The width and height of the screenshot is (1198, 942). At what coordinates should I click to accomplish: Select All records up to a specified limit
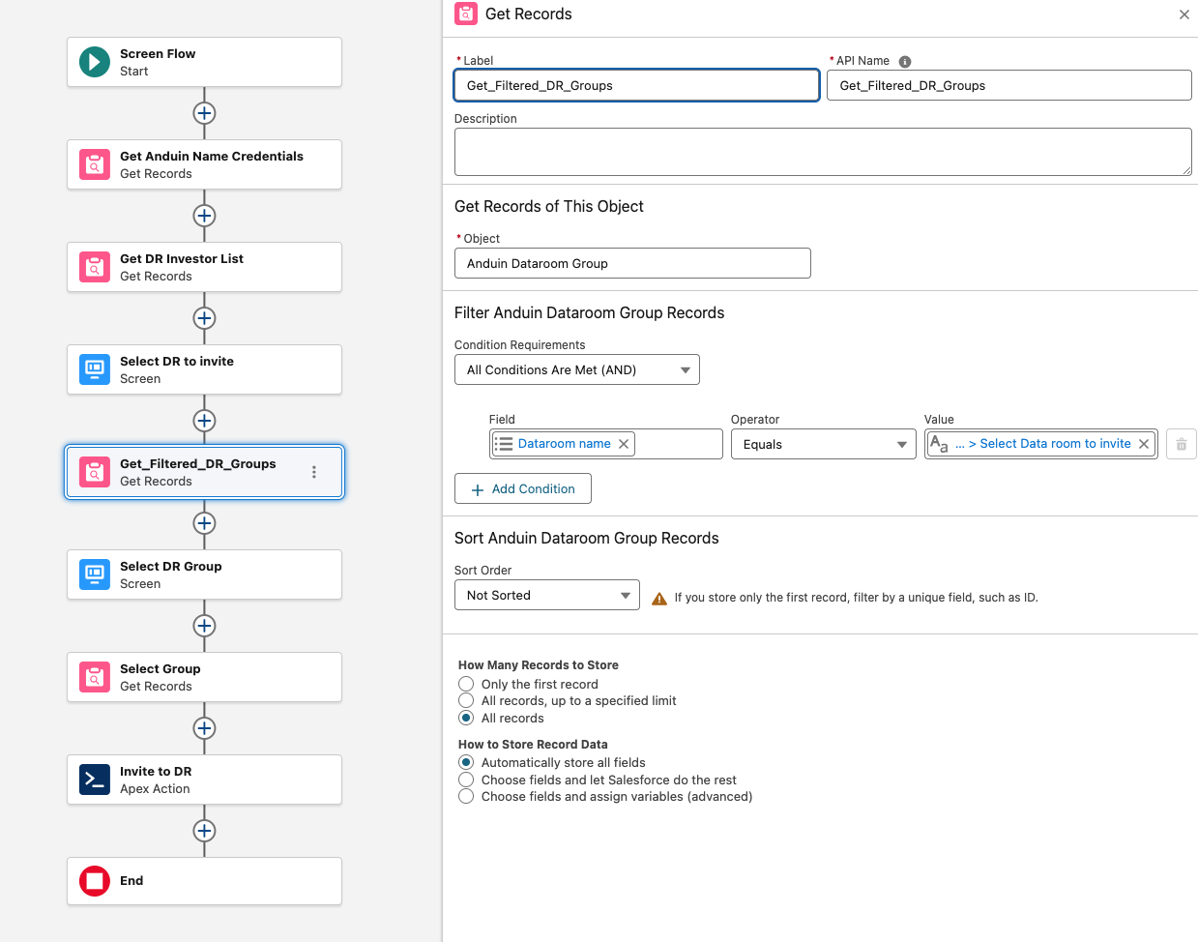pyautogui.click(x=466, y=700)
